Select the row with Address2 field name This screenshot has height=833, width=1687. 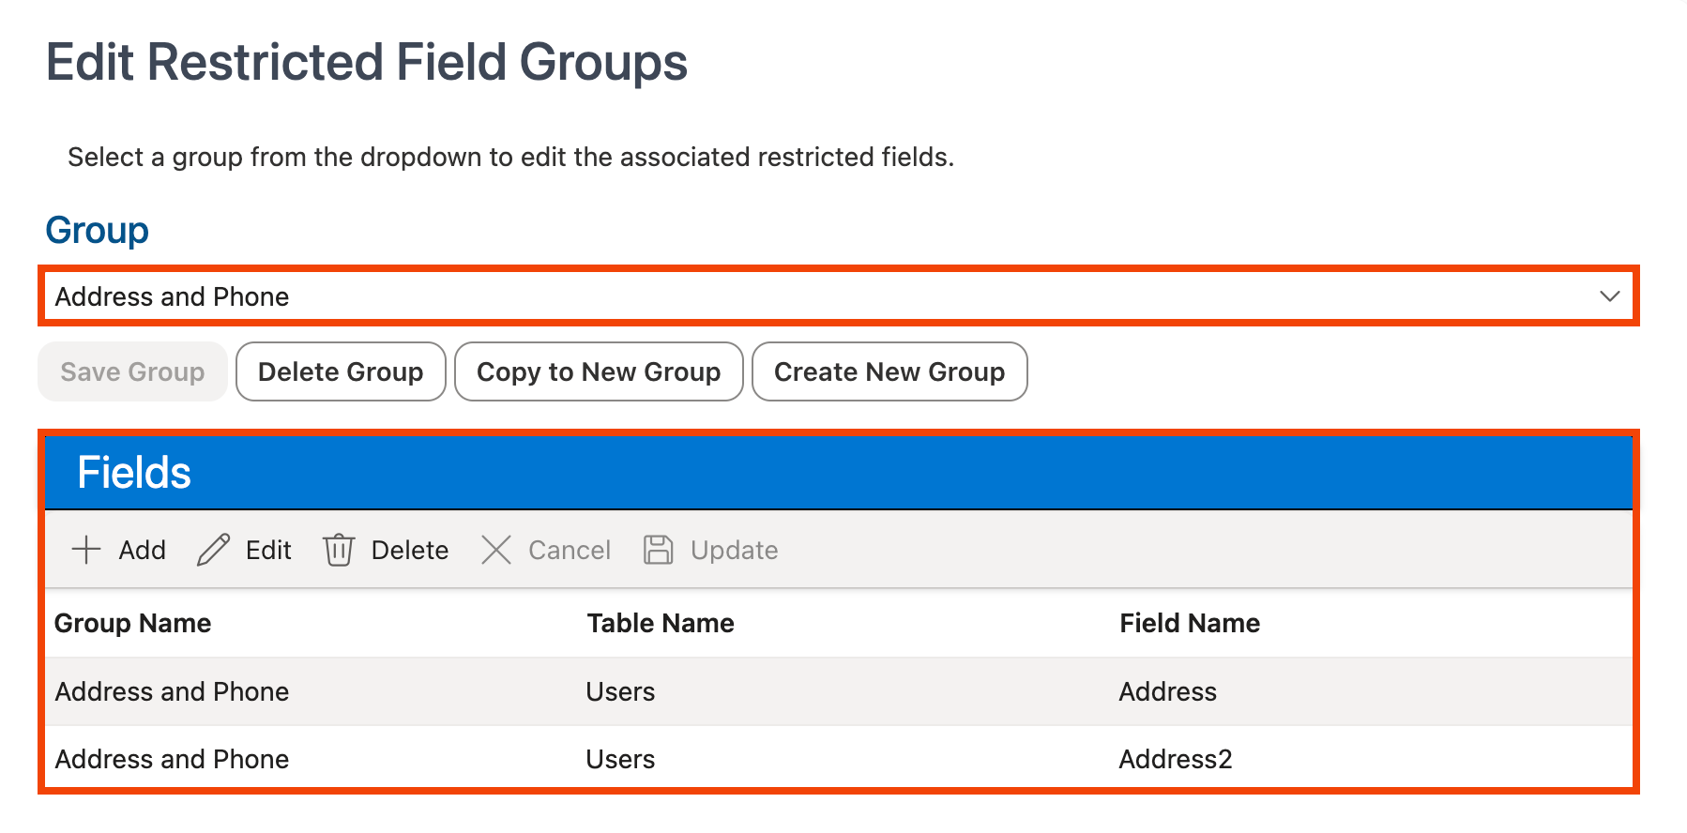[x=1175, y=760]
